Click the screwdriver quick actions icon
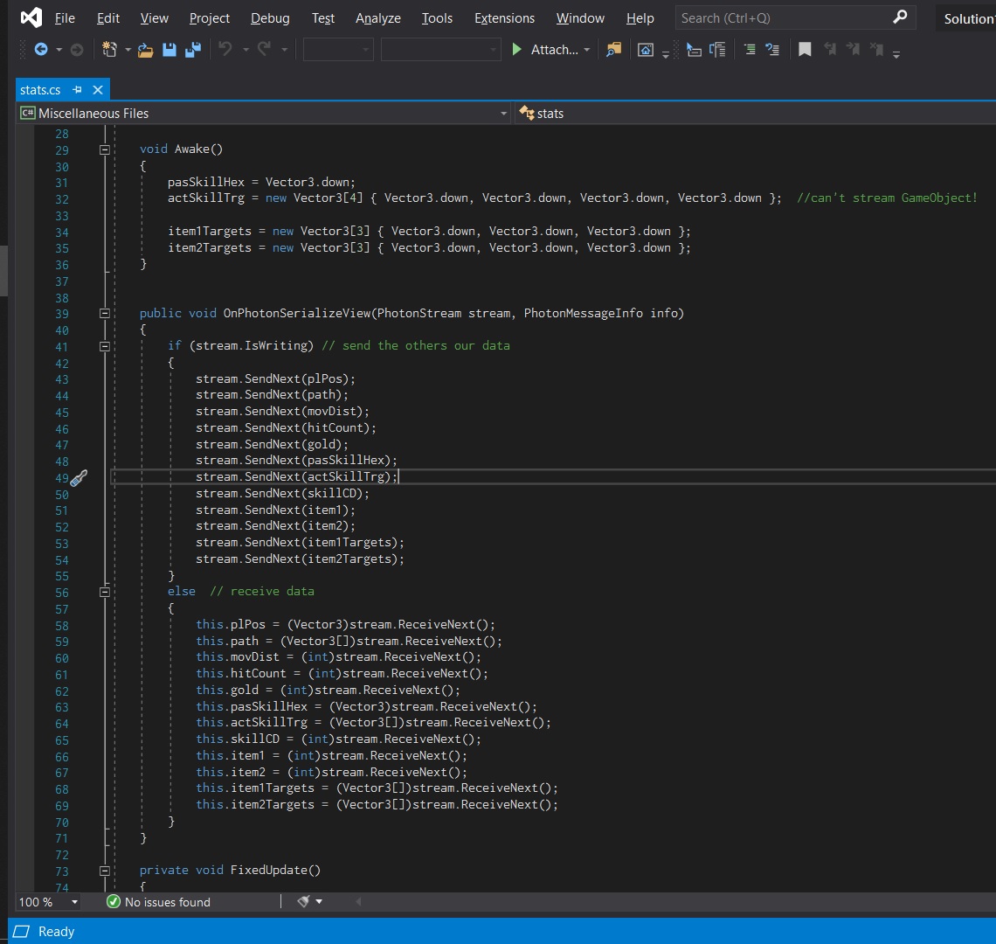The width and height of the screenshot is (996, 944). tap(79, 477)
